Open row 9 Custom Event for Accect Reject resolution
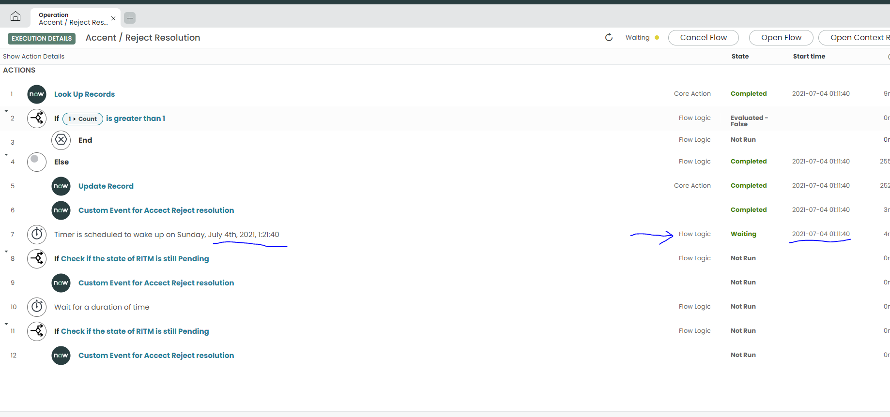The width and height of the screenshot is (890, 417). [156, 283]
